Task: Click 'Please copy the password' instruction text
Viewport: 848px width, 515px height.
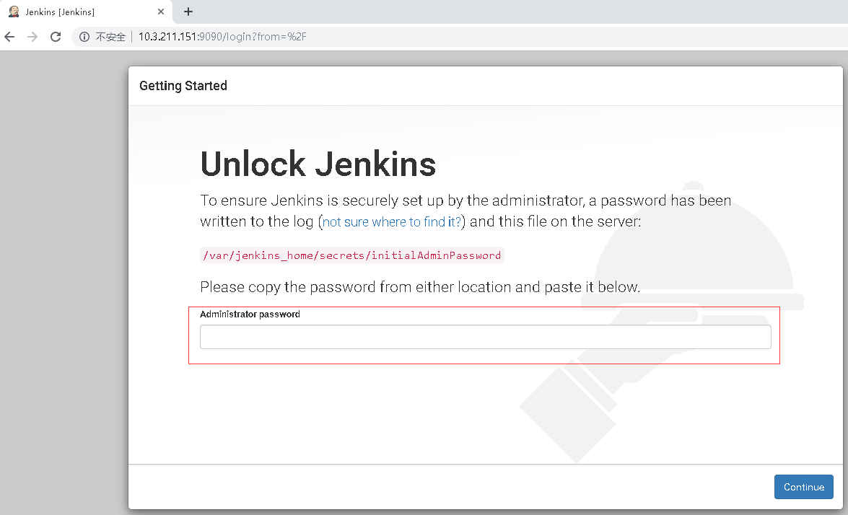Action: pos(420,287)
